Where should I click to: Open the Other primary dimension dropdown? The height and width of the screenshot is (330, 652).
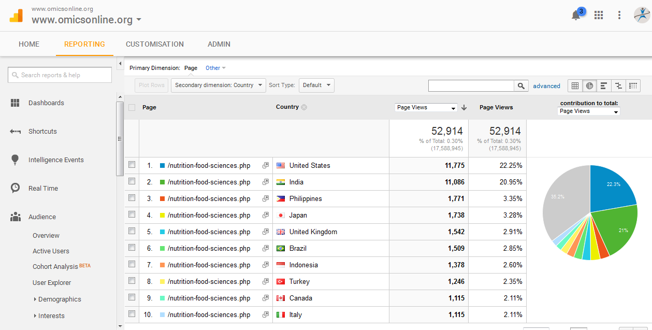pos(215,68)
